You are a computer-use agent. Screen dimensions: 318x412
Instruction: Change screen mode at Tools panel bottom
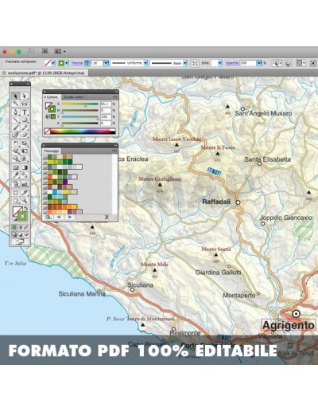coord(20,241)
